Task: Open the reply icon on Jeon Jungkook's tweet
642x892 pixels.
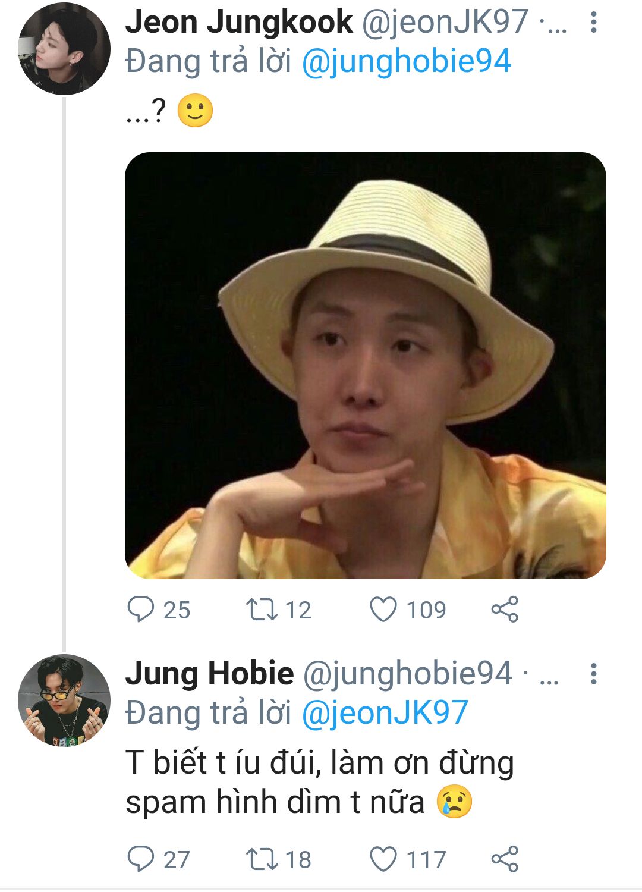Action: coord(141,610)
